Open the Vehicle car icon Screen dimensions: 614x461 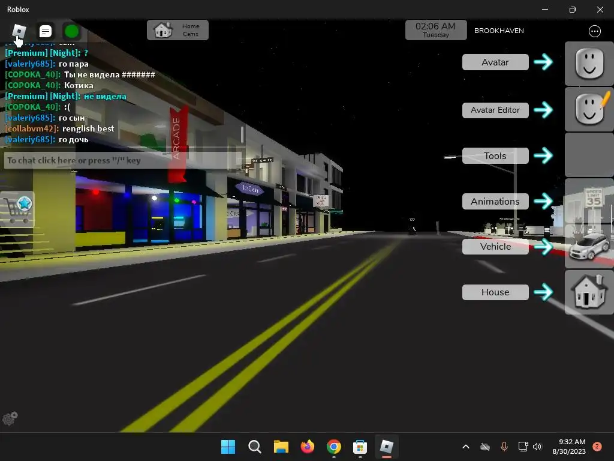(589, 246)
